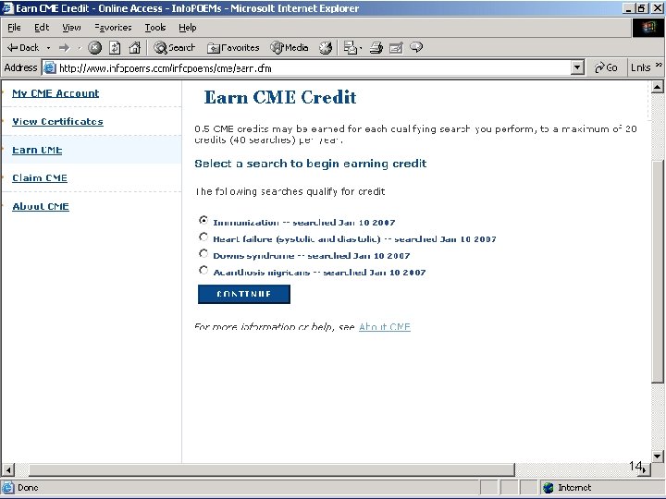The height and width of the screenshot is (499, 666).
Task: Open the Claim CME link
Action: pyautogui.click(x=40, y=178)
